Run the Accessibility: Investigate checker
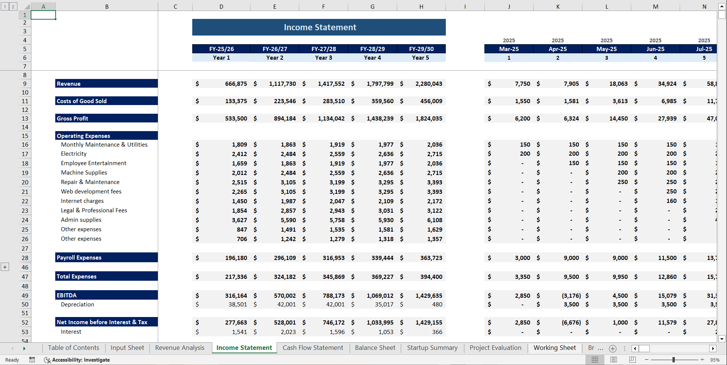This screenshot has height=365, width=727. coord(77,360)
